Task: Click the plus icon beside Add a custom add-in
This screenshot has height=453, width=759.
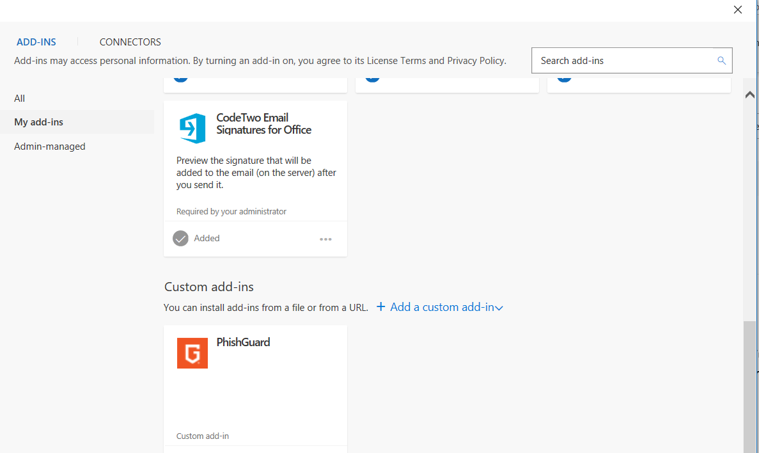Action: (381, 306)
